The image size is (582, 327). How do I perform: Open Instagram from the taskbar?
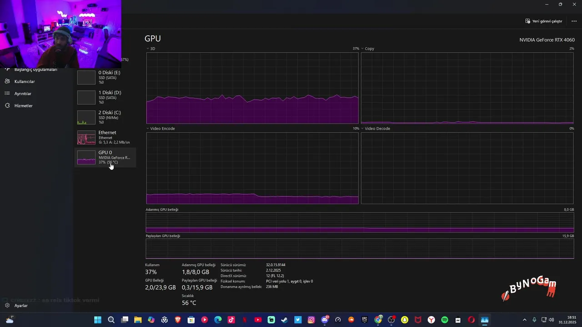(x=311, y=320)
